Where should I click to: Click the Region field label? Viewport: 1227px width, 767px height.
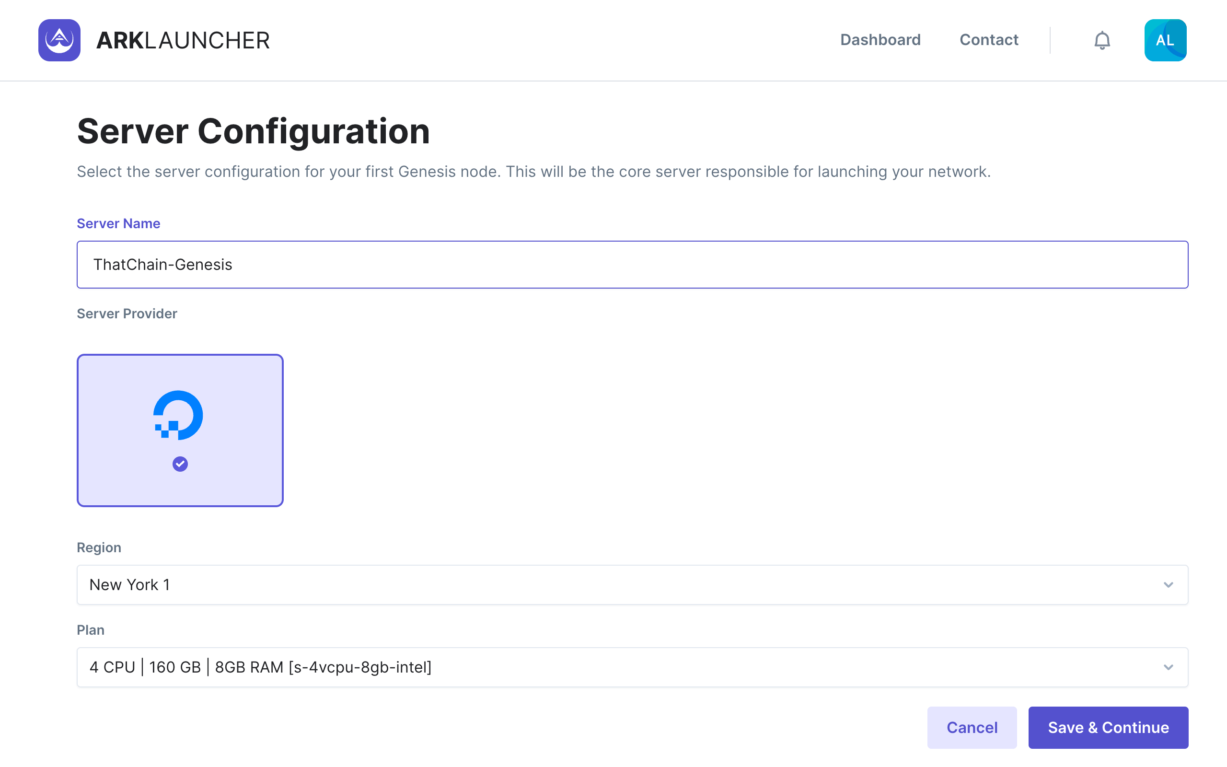pos(99,548)
